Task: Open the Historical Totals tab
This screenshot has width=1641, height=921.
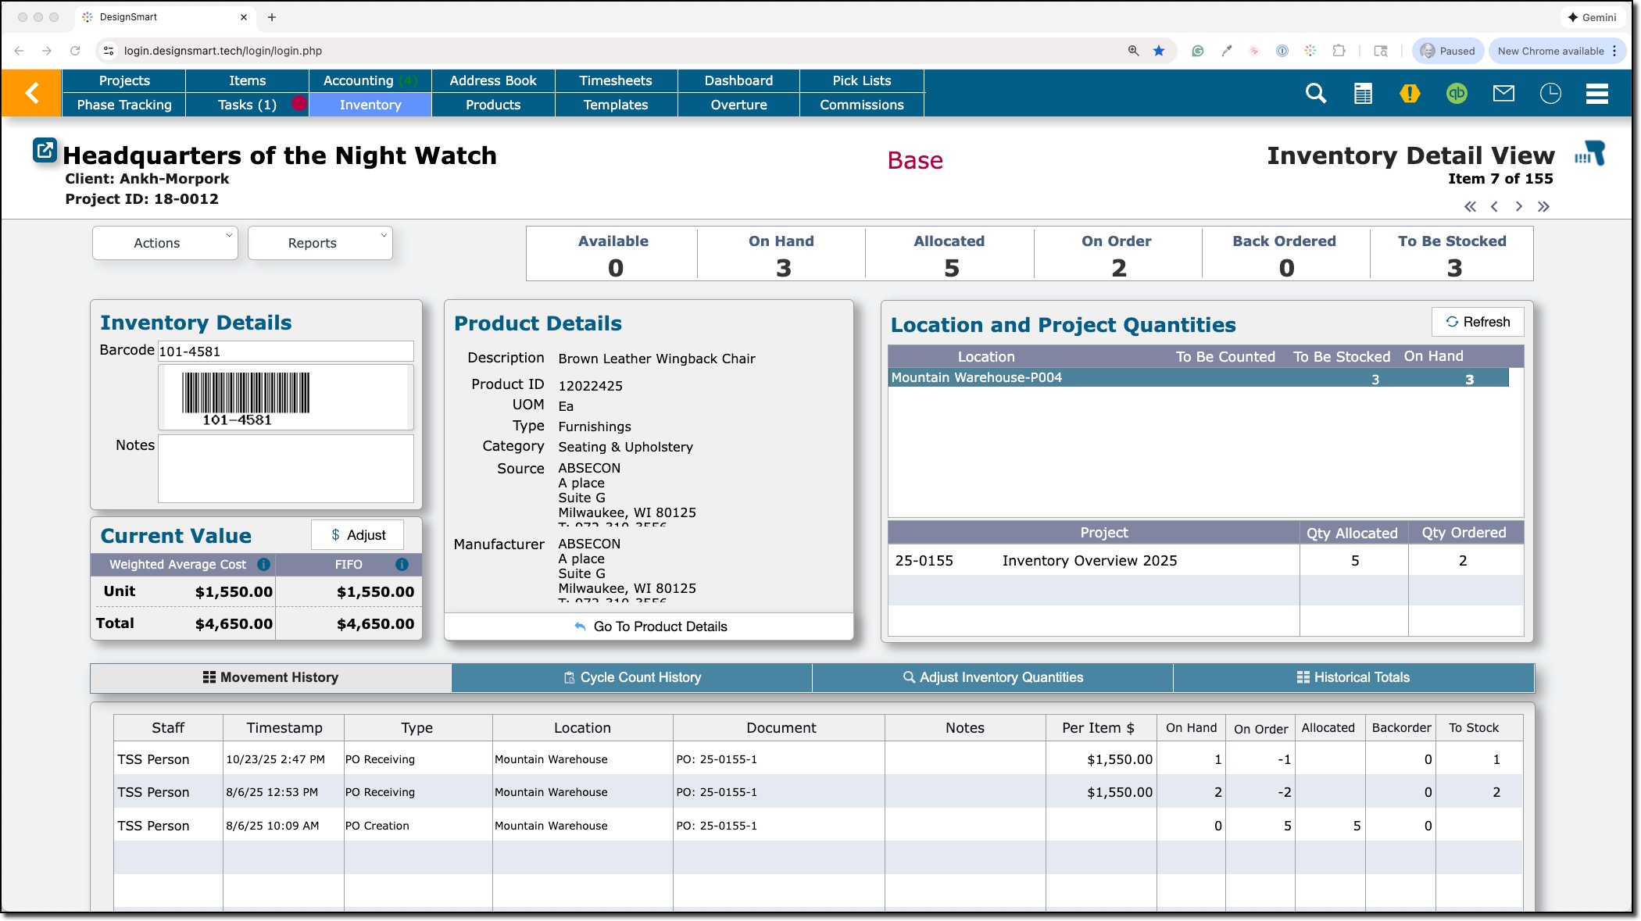Action: point(1353,677)
